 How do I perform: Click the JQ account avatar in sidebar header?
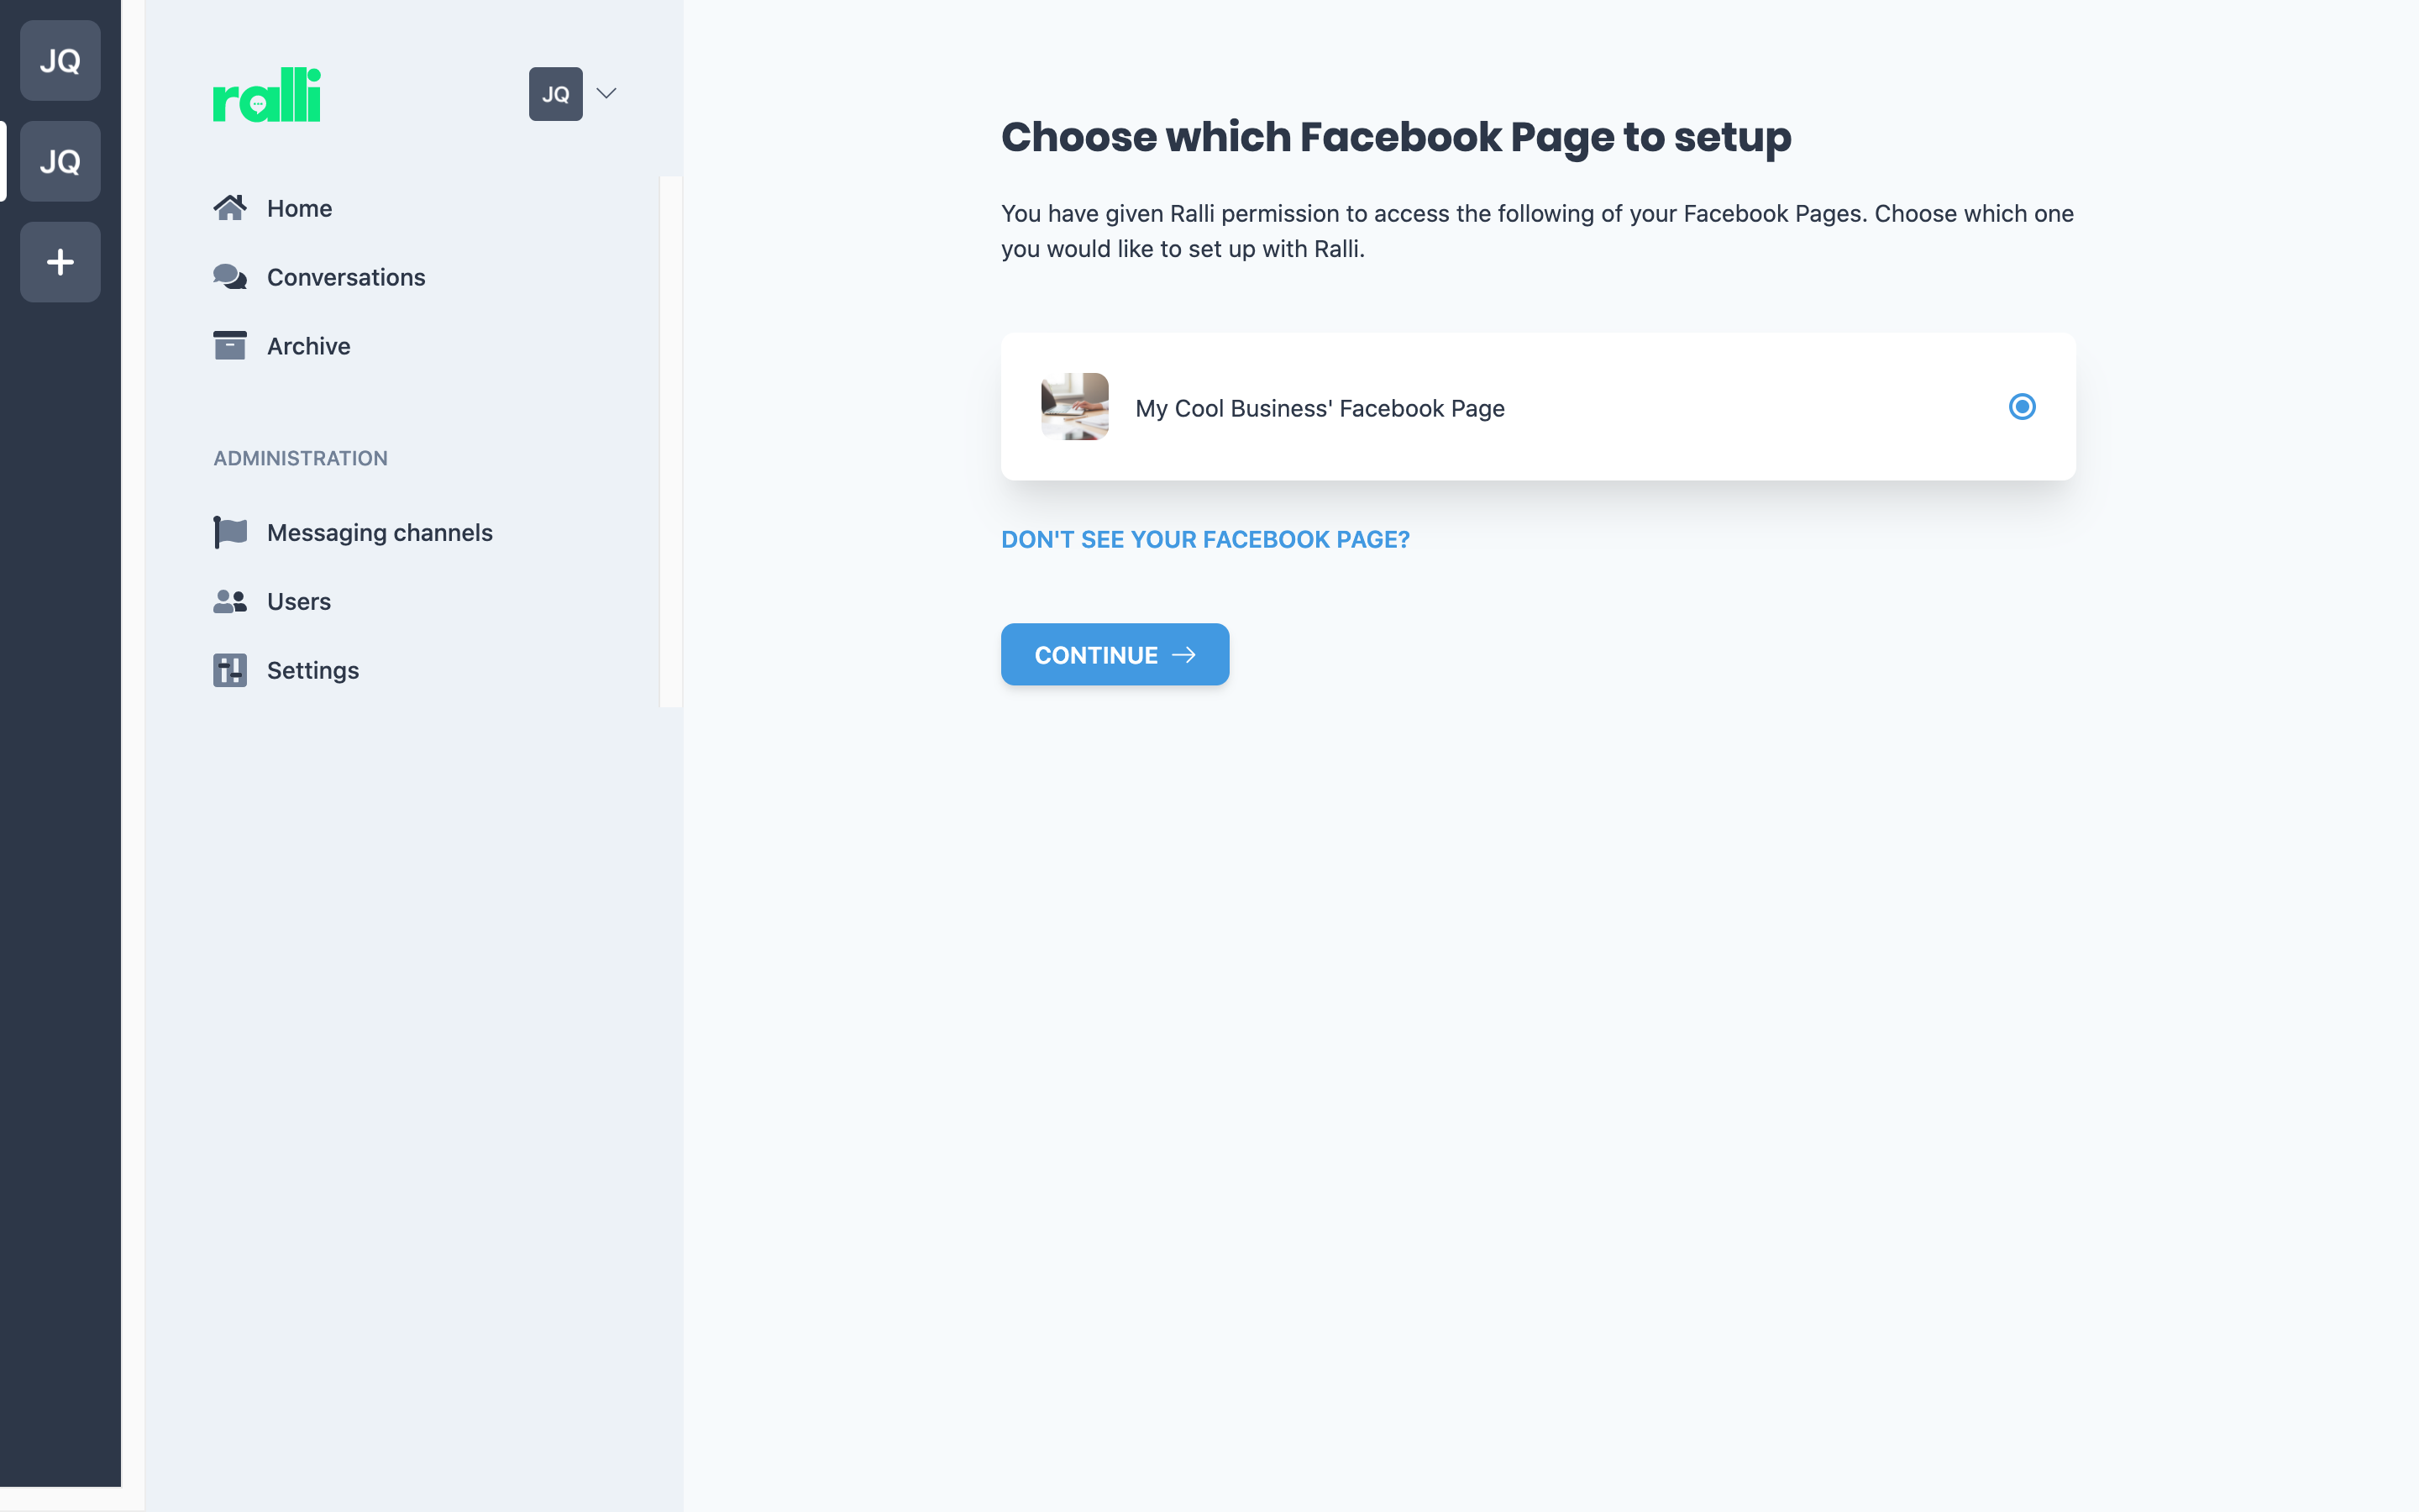pyautogui.click(x=556, y=94)
